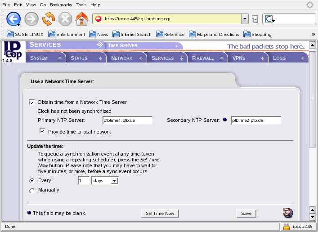Open the Bookmarks menu
This screenshot has height=232, width=318.
60,4
